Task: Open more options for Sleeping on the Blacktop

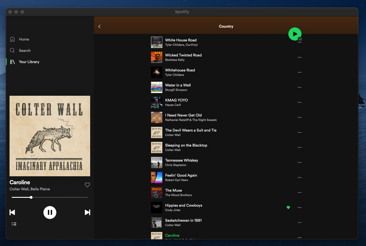Action: coord(299,147)
